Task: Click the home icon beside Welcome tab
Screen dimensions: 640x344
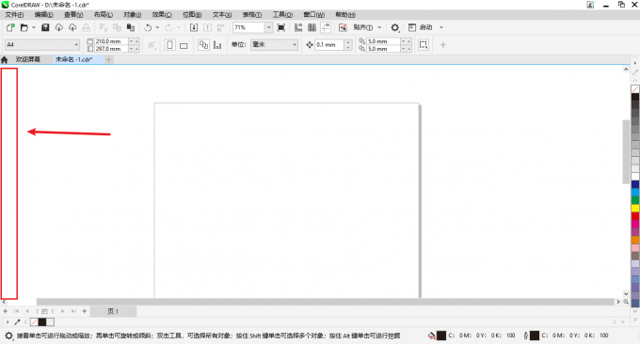Action: 5,60
